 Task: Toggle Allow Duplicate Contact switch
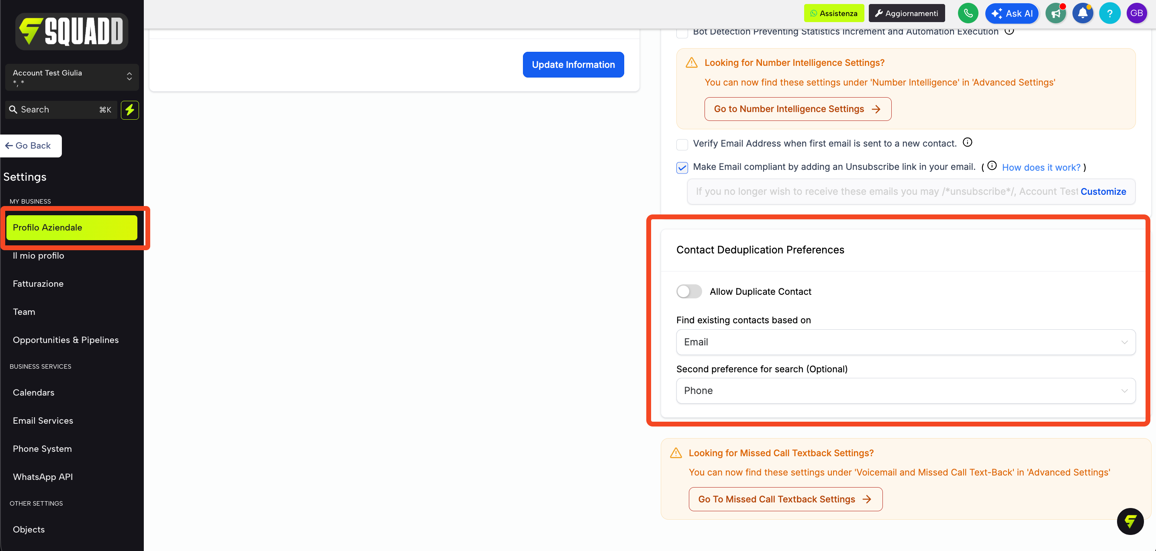pos(689,291)
